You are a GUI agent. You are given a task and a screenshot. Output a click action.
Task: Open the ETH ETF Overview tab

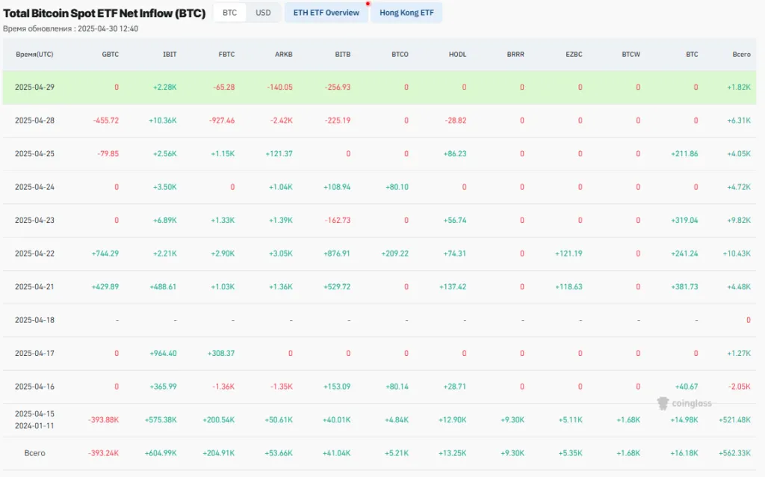[x=326, y=13]
